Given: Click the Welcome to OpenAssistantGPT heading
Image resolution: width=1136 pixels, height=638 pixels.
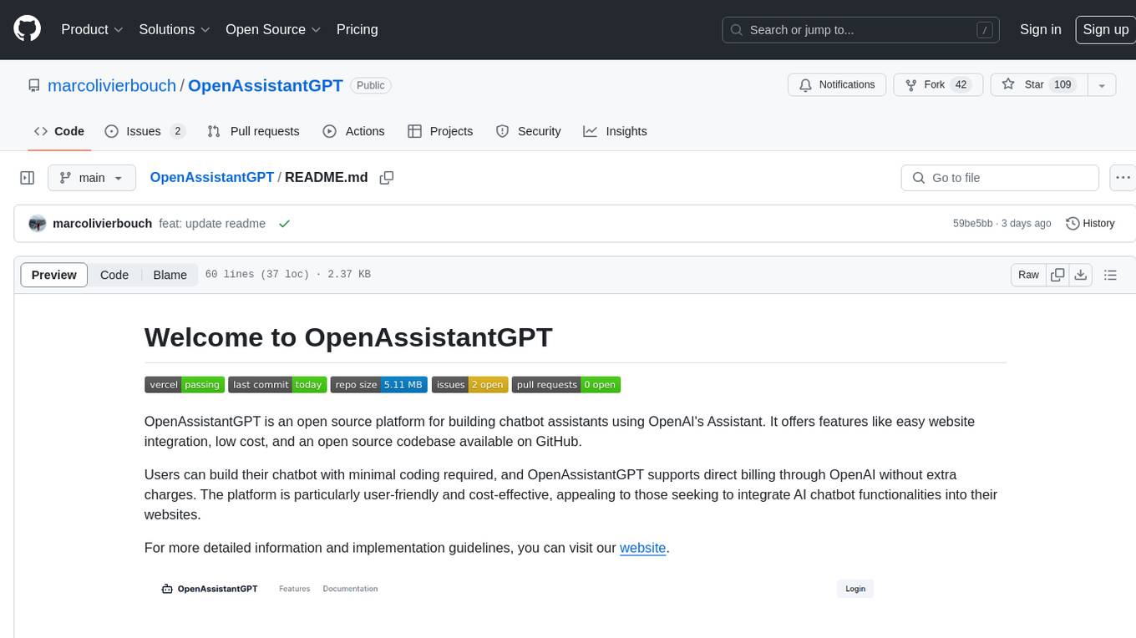Looking at the screenshot, I should point(348,337).
